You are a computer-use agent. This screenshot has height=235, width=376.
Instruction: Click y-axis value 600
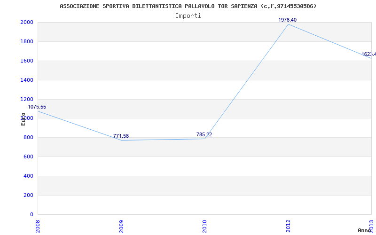[x=29, y=157]
